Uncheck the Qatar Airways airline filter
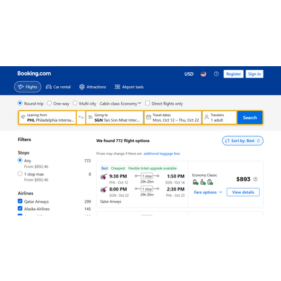The height and width of the screenshot is (281, 281). click(20, 201)
